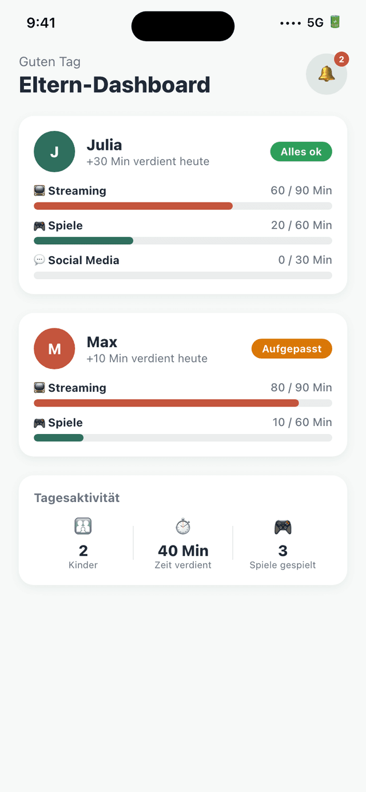
Task: Click the orange Aufgepasst status badge
Action: [x=292, y=349]
